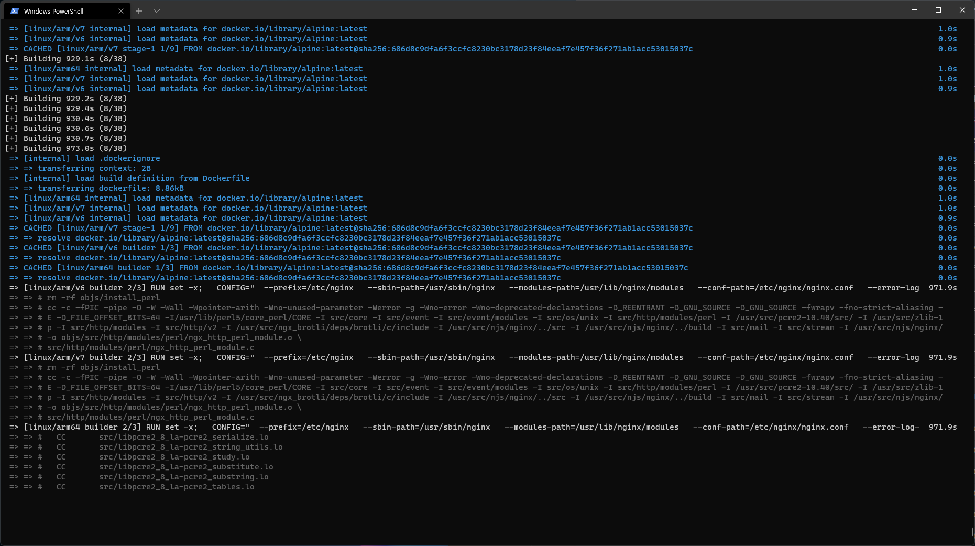Click the pcre2_tables.lo compile output line

[177, 487]
